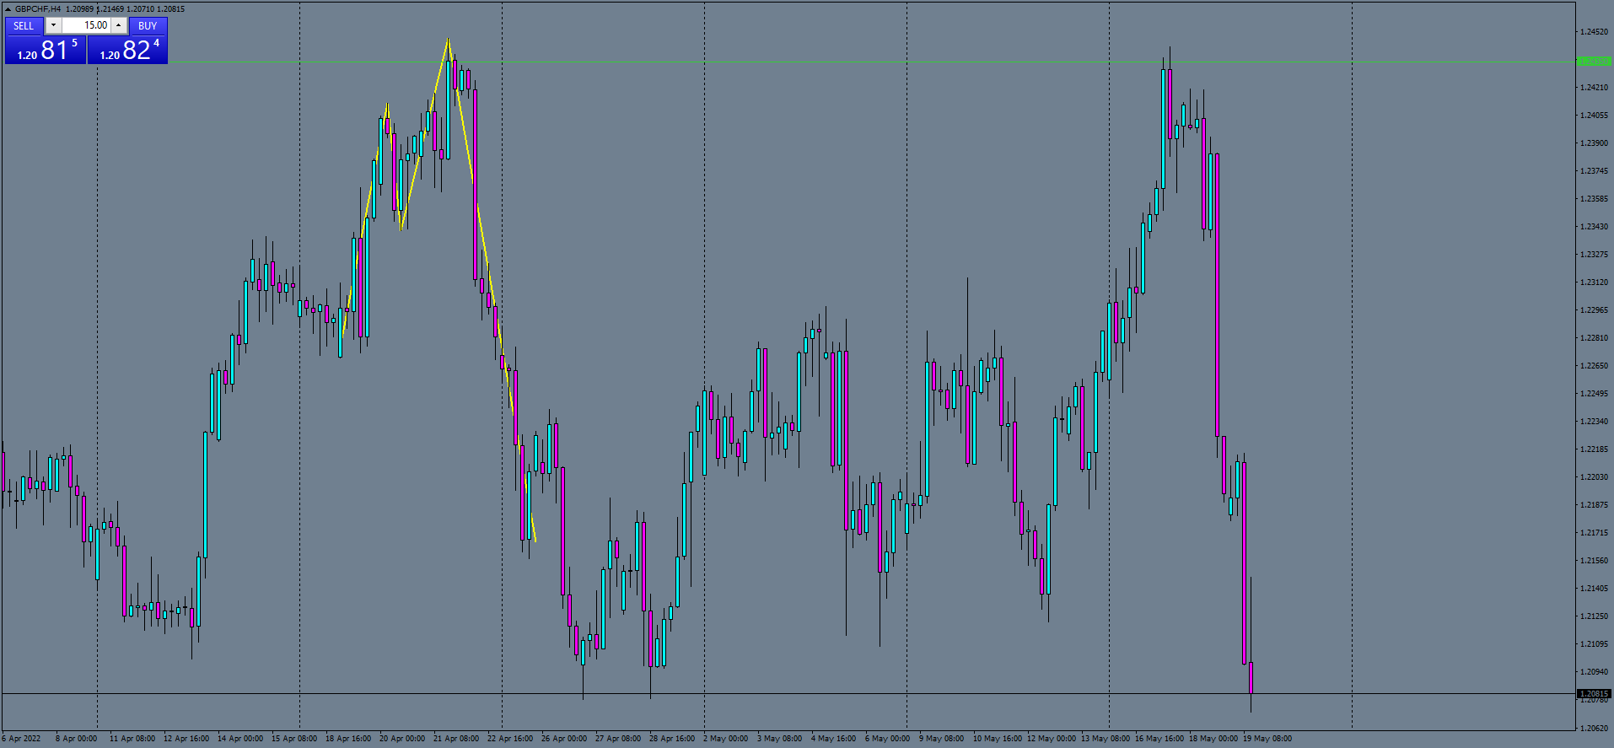Click the 3 May 08:00 time axis label
The height and width of the screenshot is (748, 1614).
tap(779, 739)
